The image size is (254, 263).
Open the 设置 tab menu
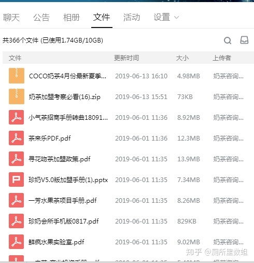(x=162, y=17)
